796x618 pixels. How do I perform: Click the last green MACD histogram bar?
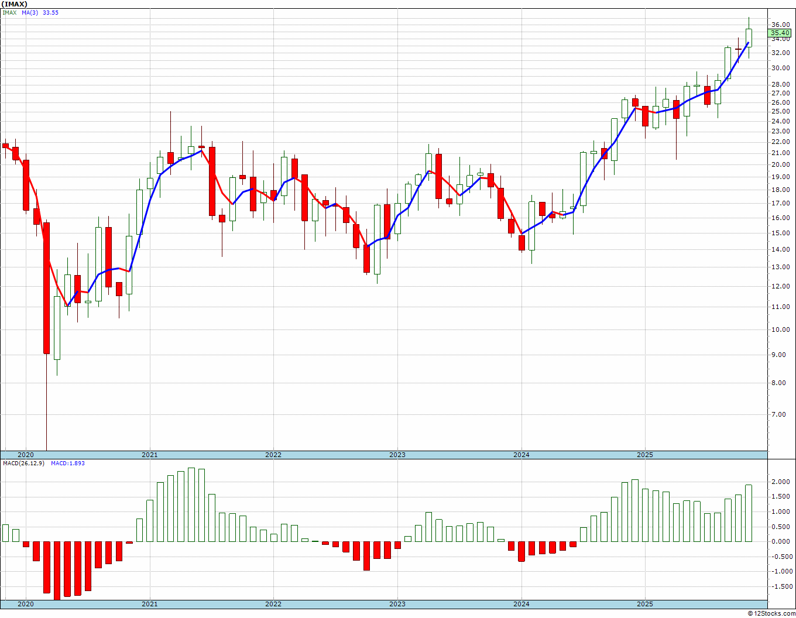[749, 513]
